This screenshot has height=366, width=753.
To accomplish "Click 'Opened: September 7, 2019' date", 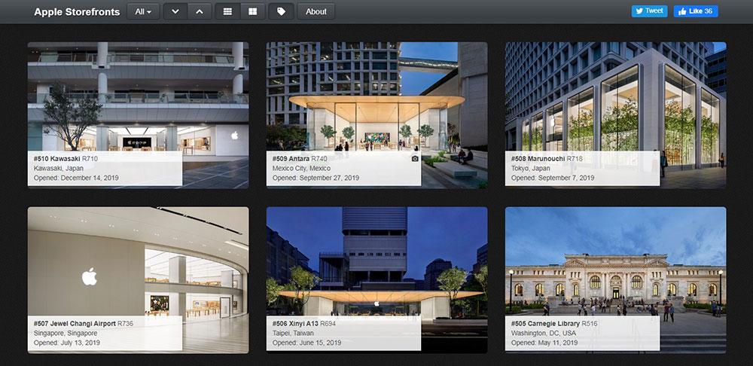I will (552, 178).
